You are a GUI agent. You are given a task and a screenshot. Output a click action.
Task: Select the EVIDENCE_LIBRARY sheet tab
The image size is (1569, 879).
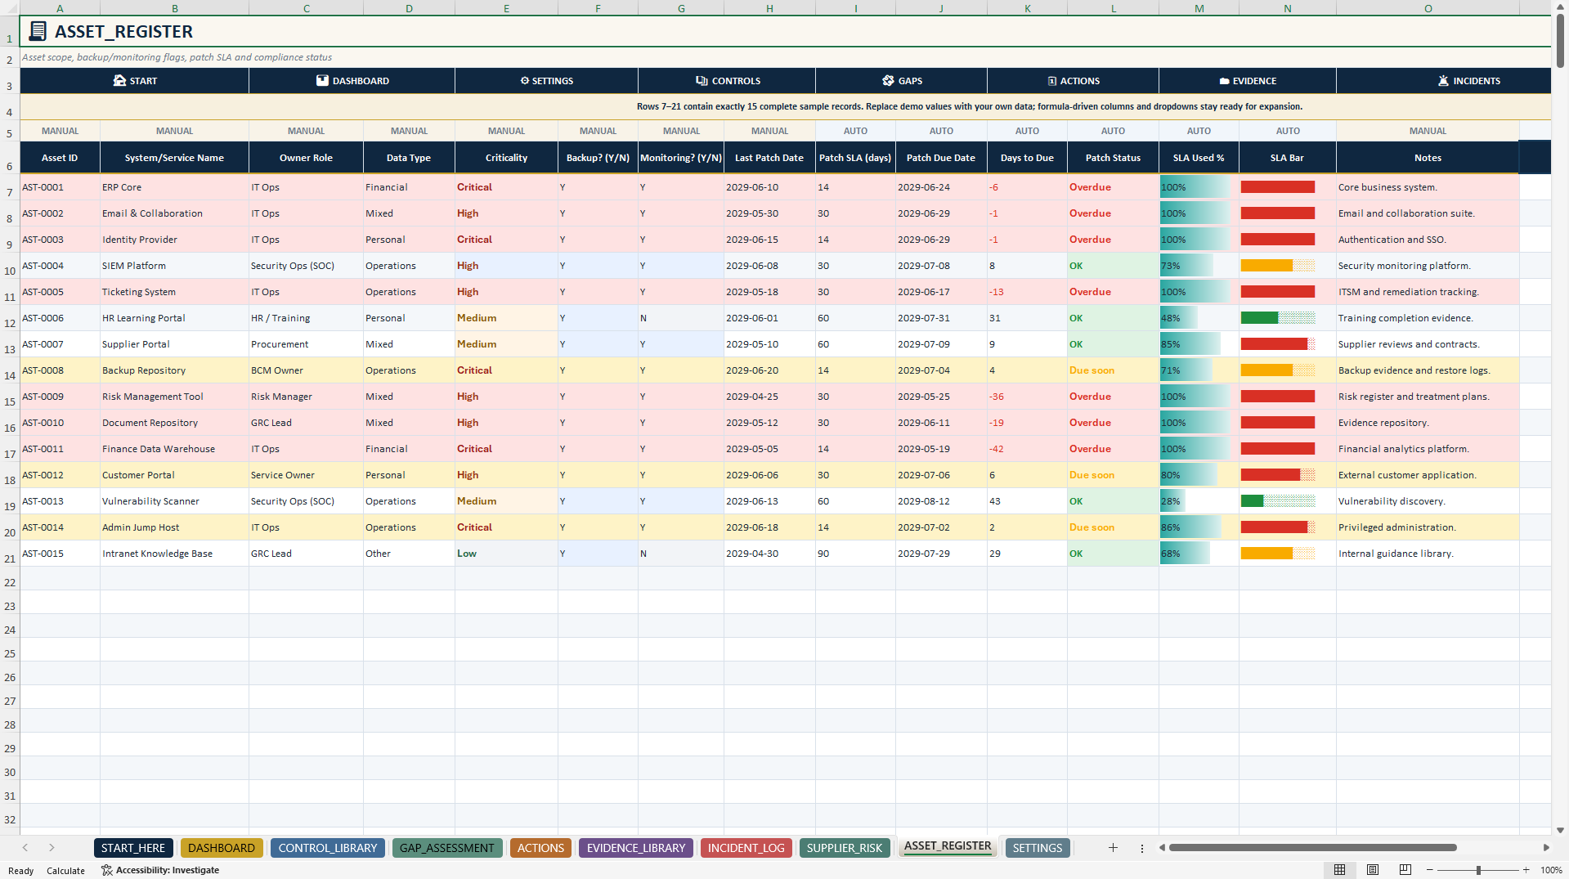coord(636,848)
